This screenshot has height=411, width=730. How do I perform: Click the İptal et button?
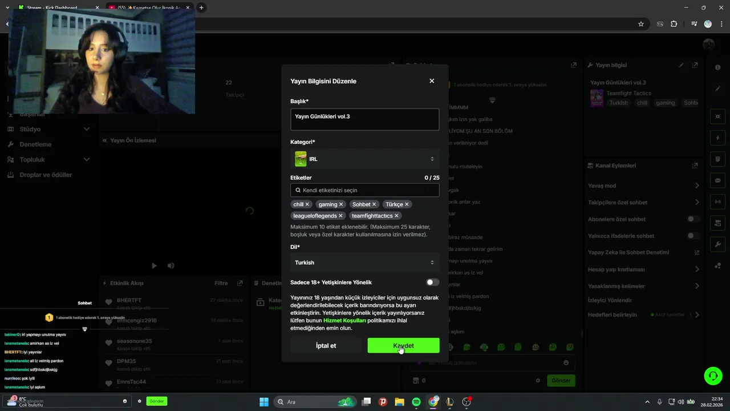coord(326,345)
